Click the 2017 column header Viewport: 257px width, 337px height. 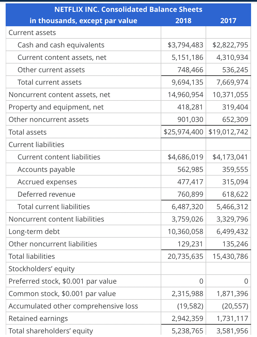pyautogui.click(x=228, y=21)
